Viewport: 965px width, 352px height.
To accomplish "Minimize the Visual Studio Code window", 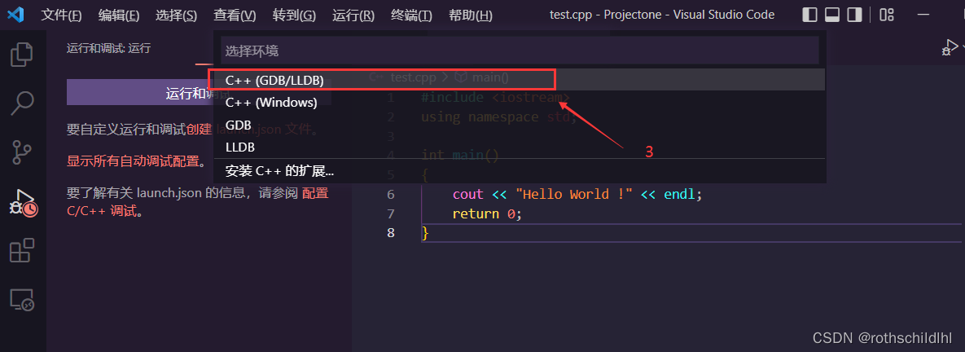I will click(923, 15).
